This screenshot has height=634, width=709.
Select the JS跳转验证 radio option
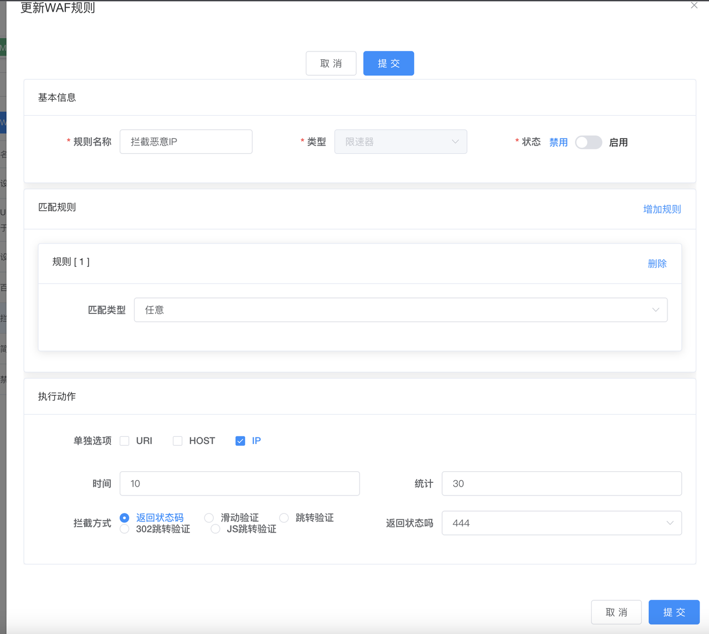tap(215, 529)
